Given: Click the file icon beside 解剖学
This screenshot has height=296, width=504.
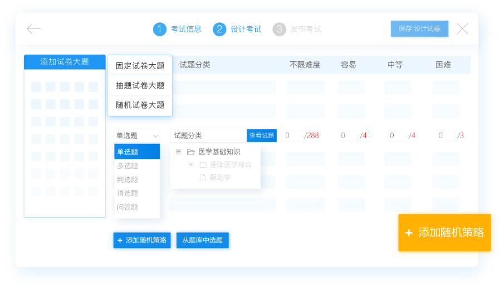Looking at the screenshot, I should (x=203, y=177).
